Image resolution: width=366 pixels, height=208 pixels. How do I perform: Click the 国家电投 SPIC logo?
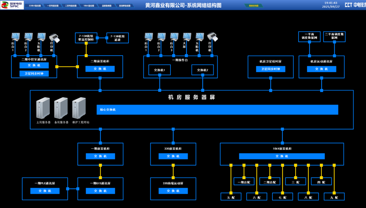(x=12, y=5)
